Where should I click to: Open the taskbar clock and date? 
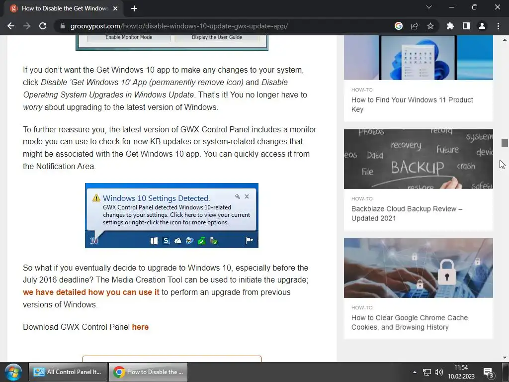pyautogui.click(x=461, y=372)
